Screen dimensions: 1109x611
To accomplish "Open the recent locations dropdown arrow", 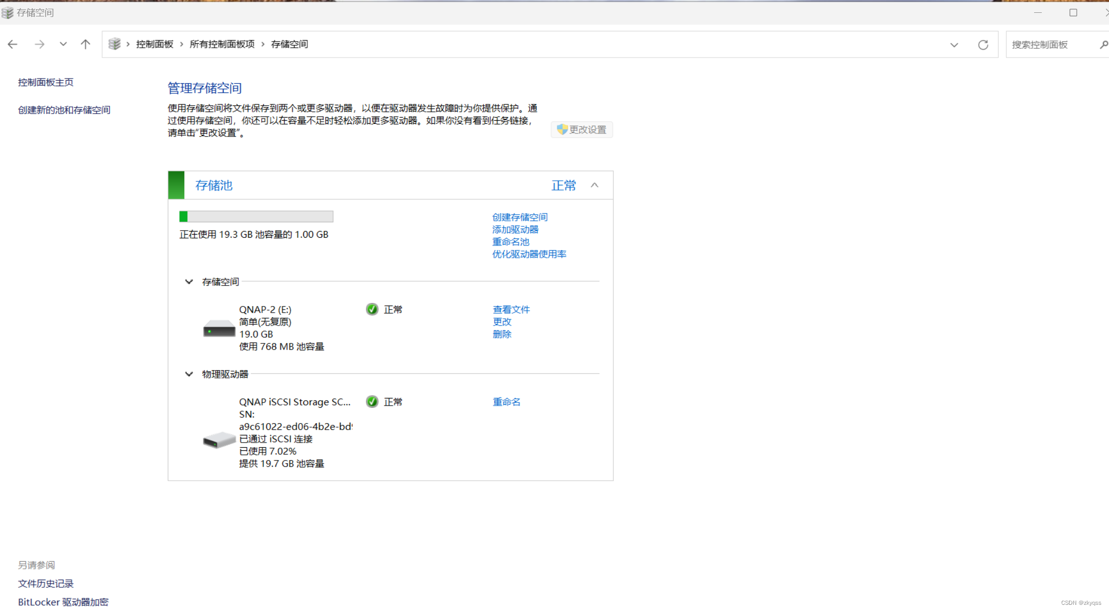I will [63, 45].
